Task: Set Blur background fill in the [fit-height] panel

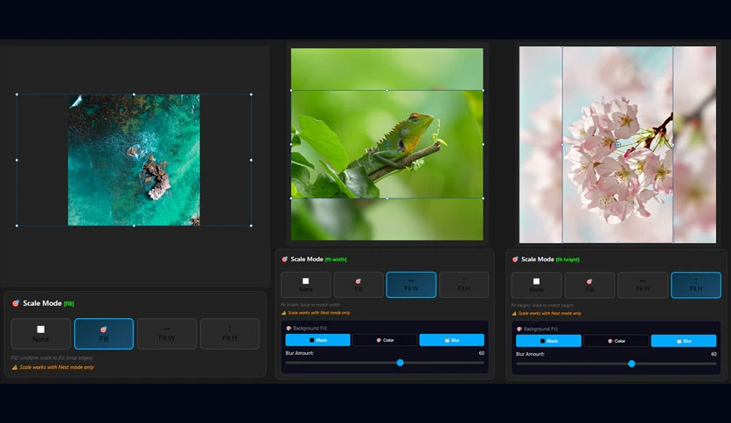Action: tap(684, 341)
